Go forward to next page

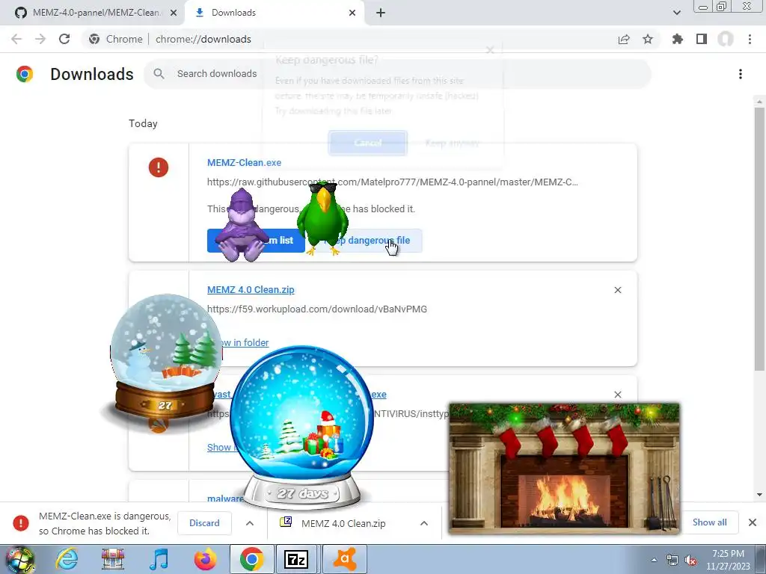pyautogui.click(x=40, y=39)
